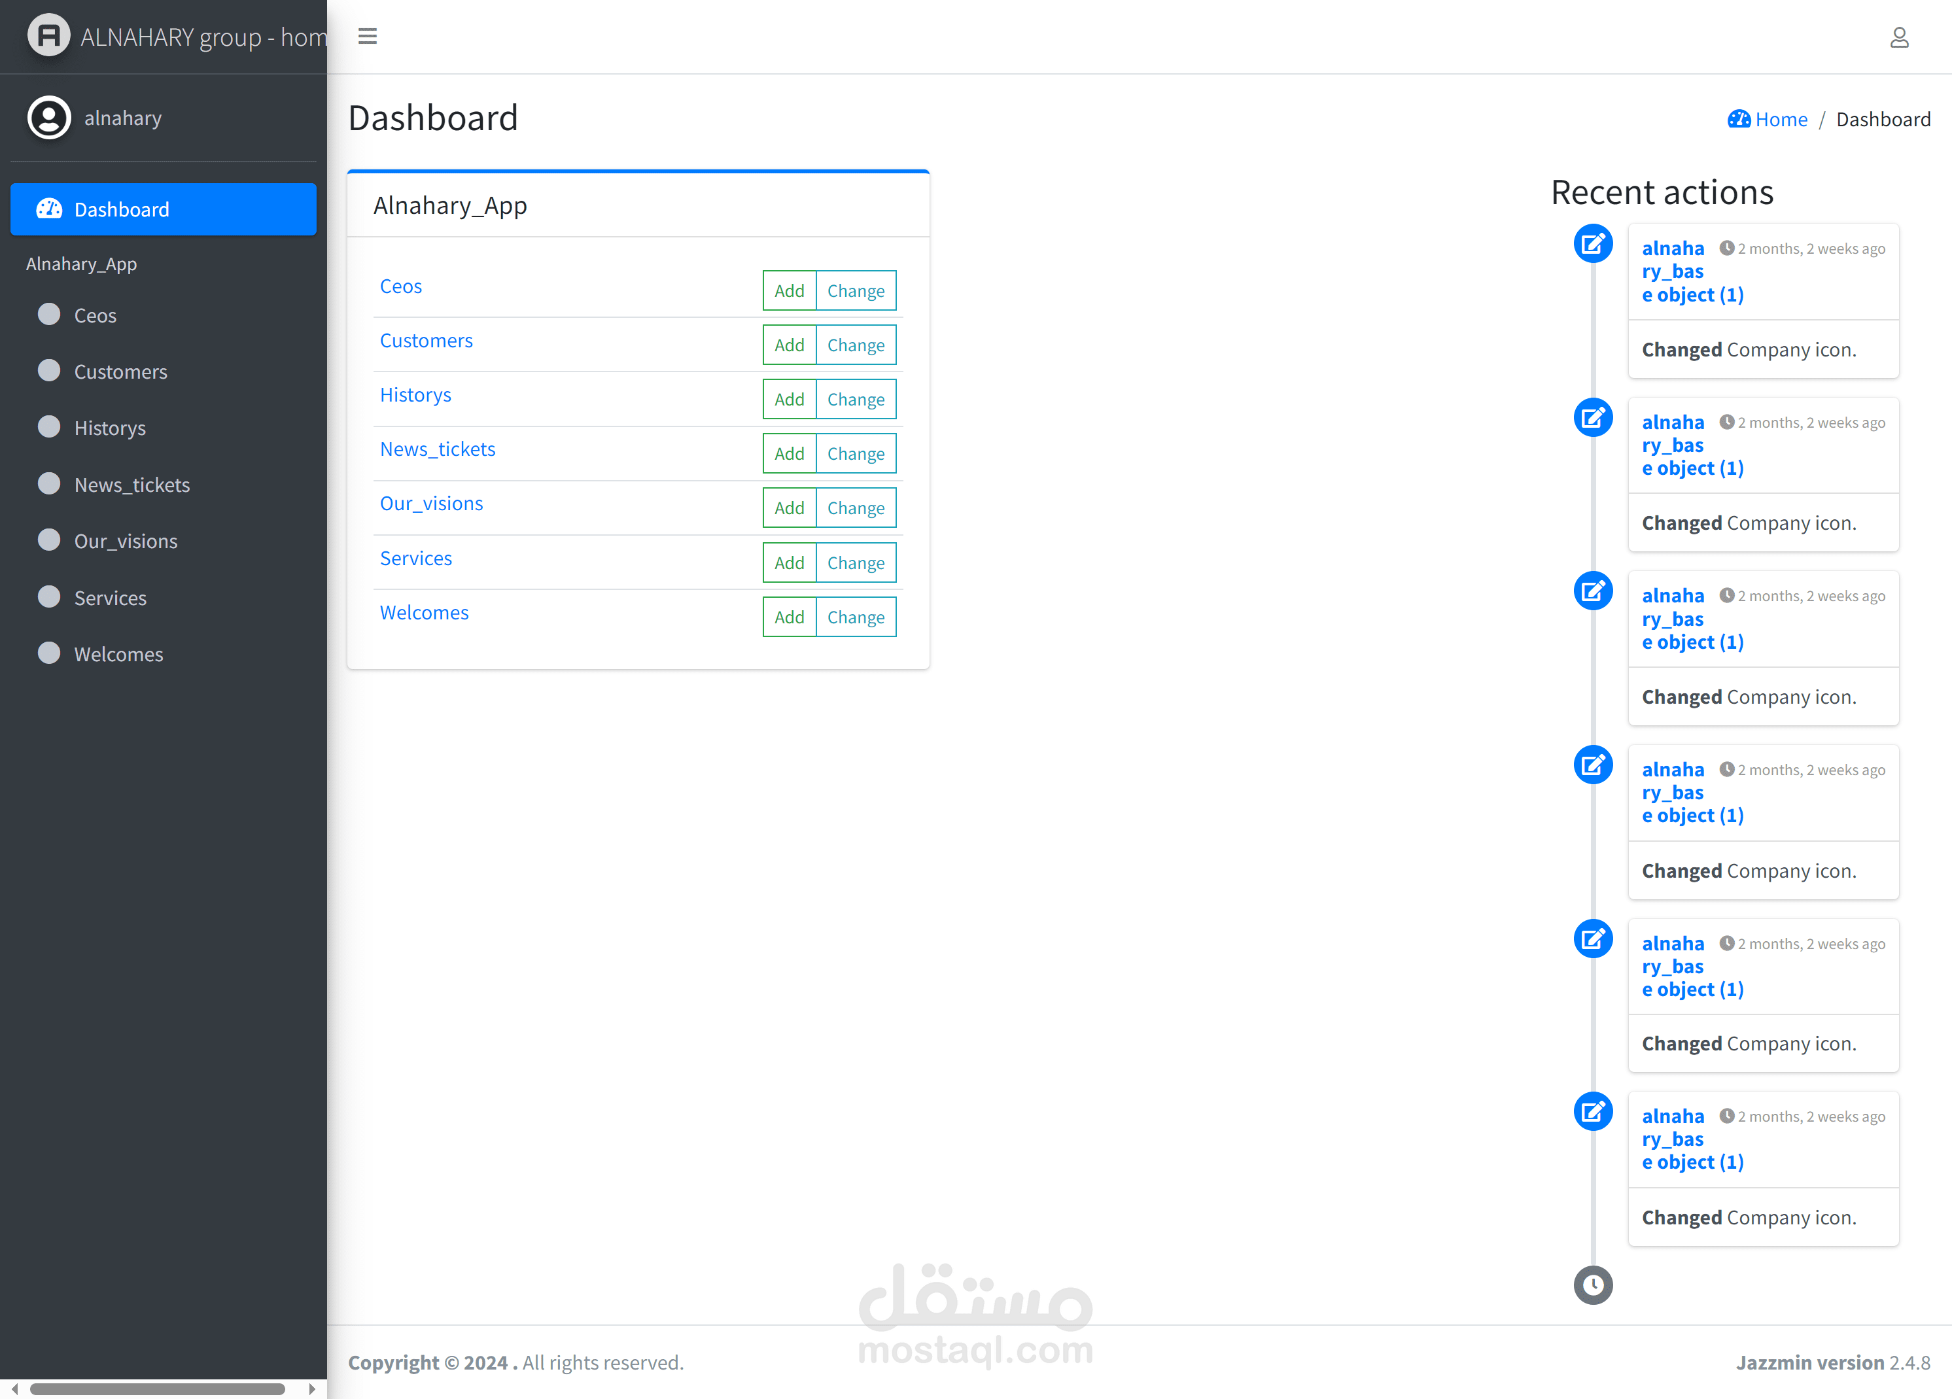Open News_tickets in the sidebar menu
Screen dimensions: 1952x1399
click(x=131, y=485)
